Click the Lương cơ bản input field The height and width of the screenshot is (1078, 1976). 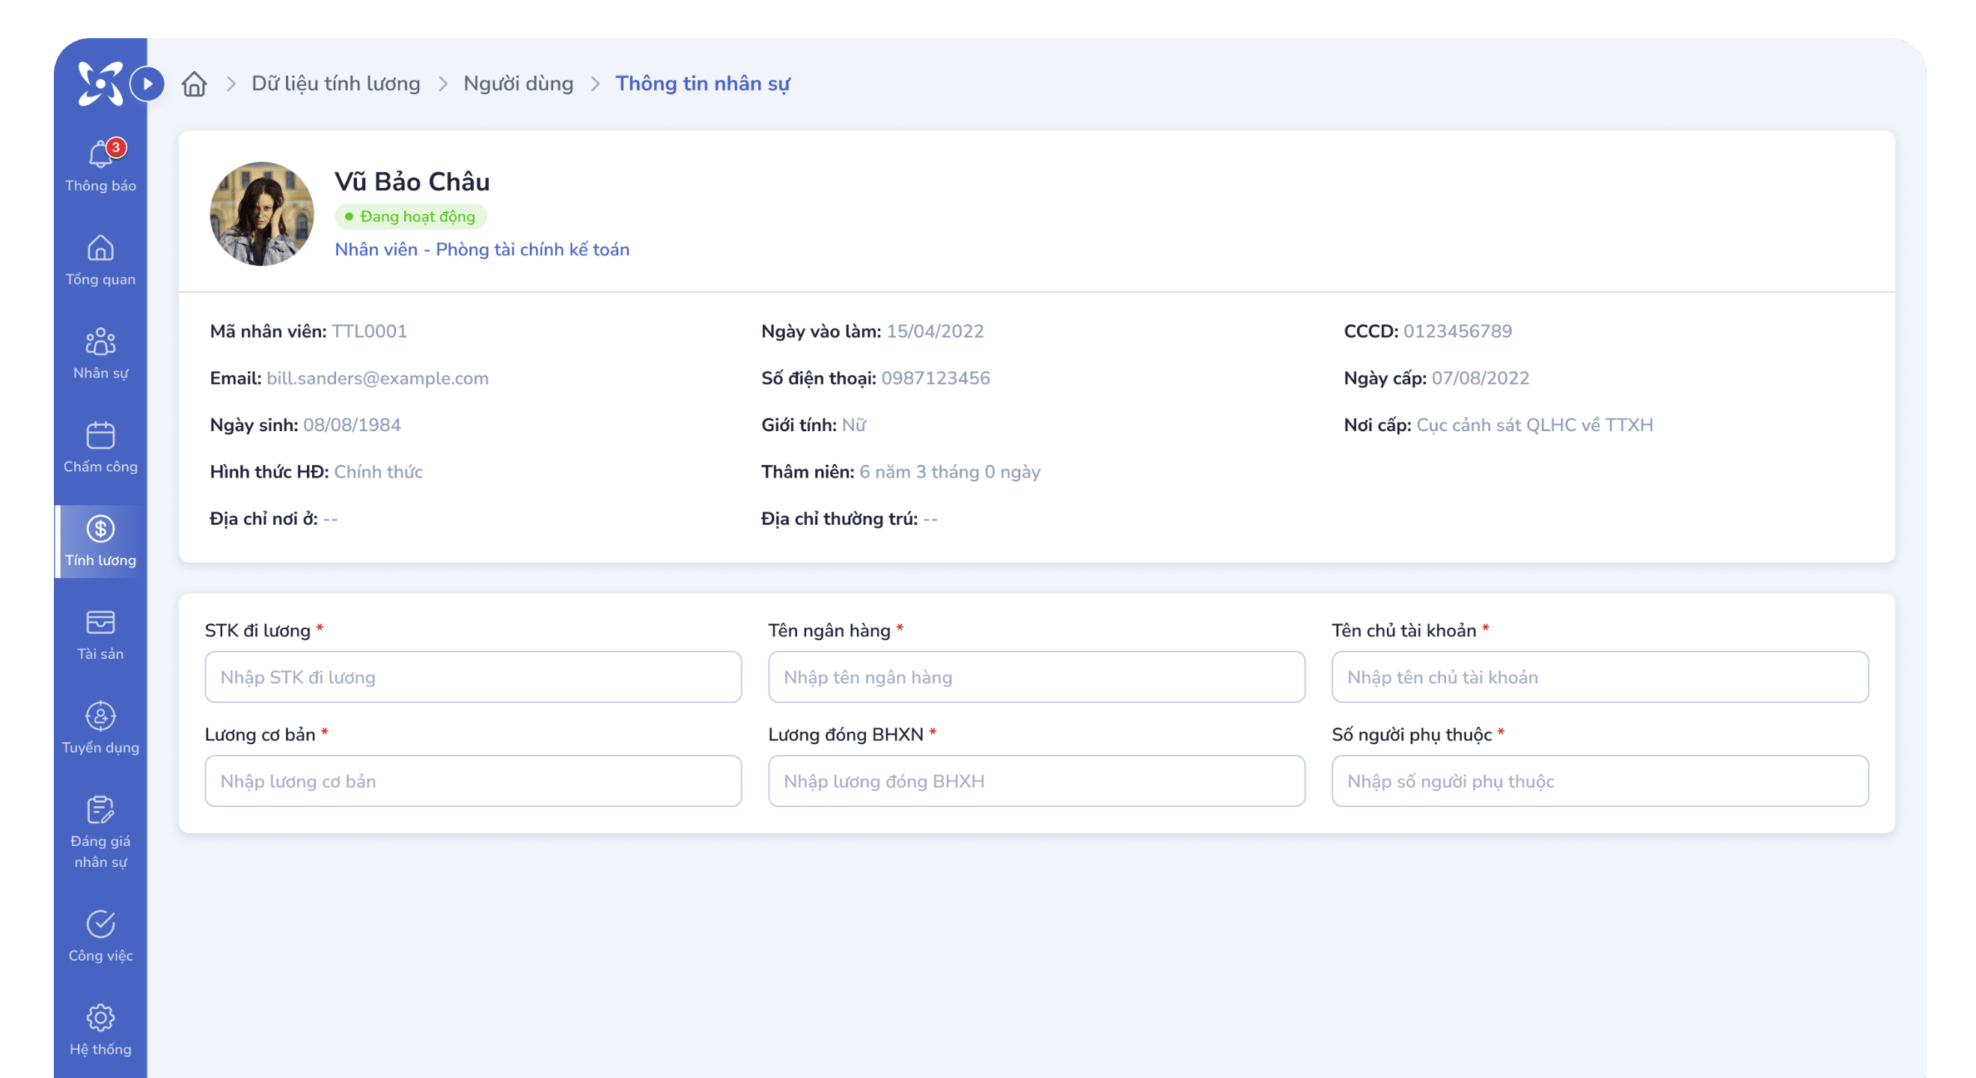click(x=472, y=781)
